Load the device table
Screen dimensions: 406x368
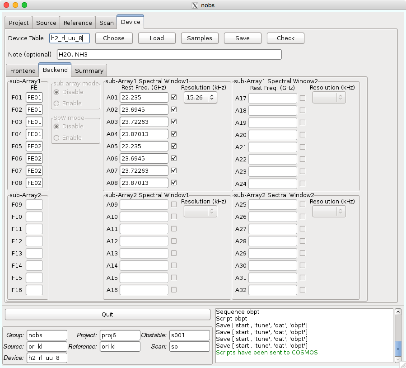[x=157, y=38]
